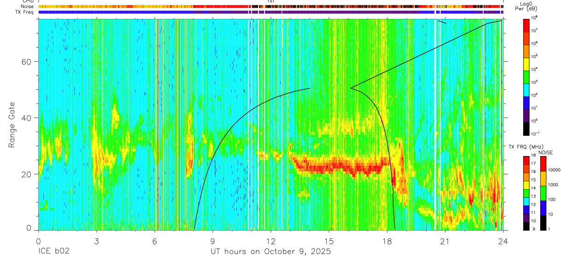This screenshot has height=261, width=566.
Task: Pick the blue 10–100 segment of NOISE colorbar
Action: click(544, 208)
